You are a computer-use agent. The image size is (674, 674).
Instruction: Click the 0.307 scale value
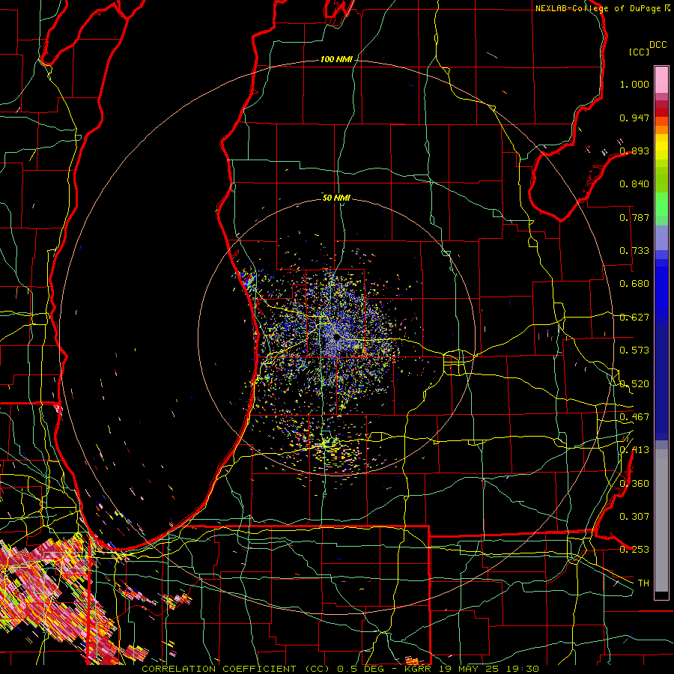point(634,517)
